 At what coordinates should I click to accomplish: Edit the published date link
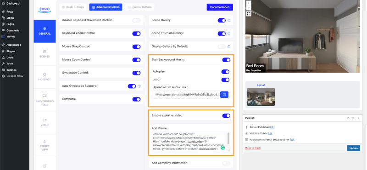pos(292,140)
